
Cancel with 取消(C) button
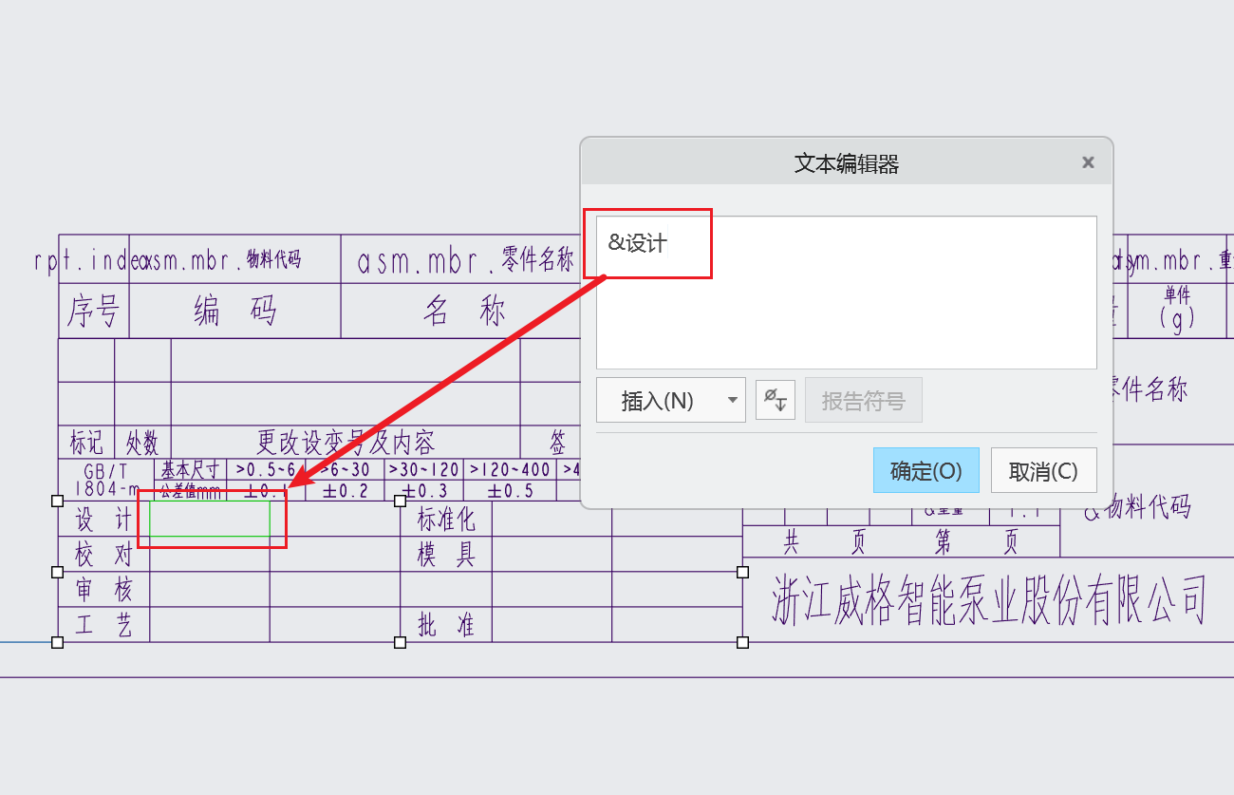1043,470
